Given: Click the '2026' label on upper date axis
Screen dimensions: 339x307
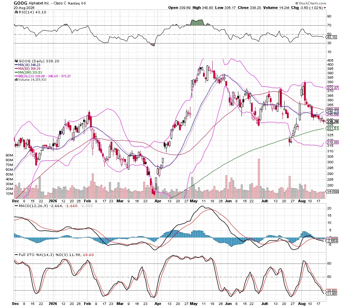Looking at the screenshot, I should tap(53, 201).
